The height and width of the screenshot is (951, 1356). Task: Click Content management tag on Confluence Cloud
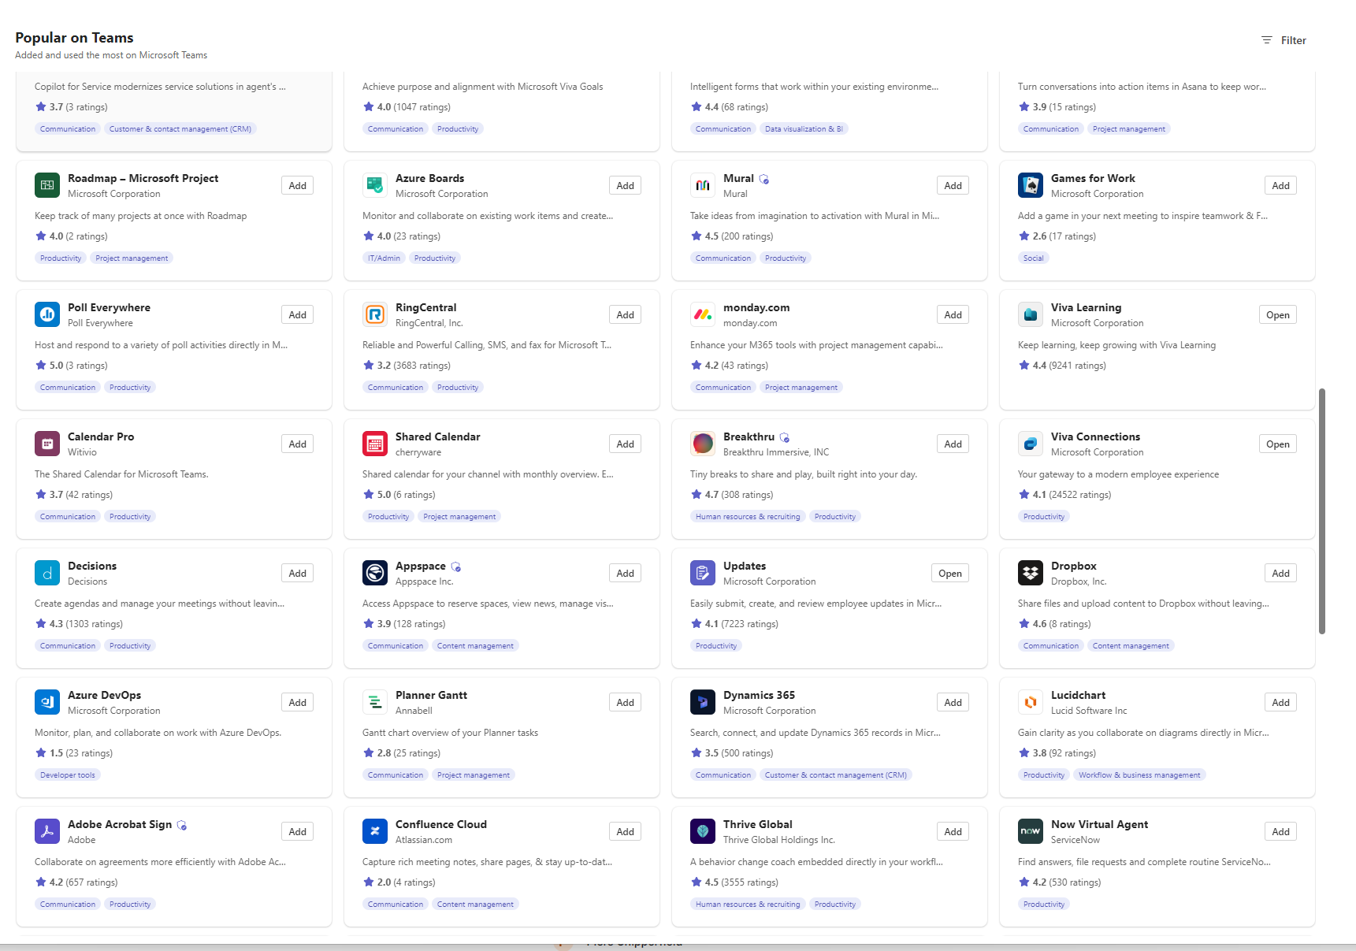tap(475, 905)
